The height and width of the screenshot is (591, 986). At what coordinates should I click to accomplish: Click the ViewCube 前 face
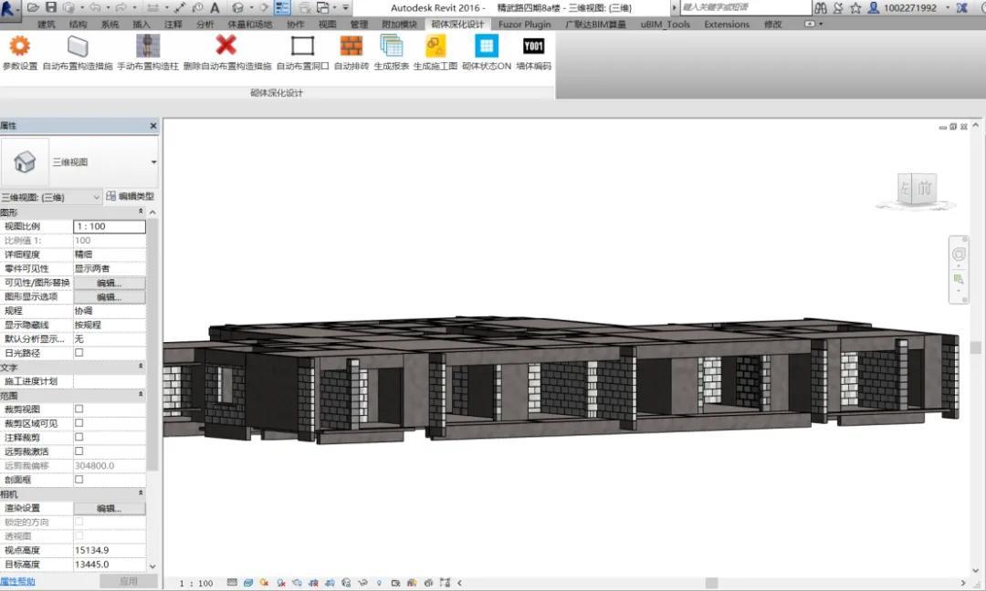[924, 188]
